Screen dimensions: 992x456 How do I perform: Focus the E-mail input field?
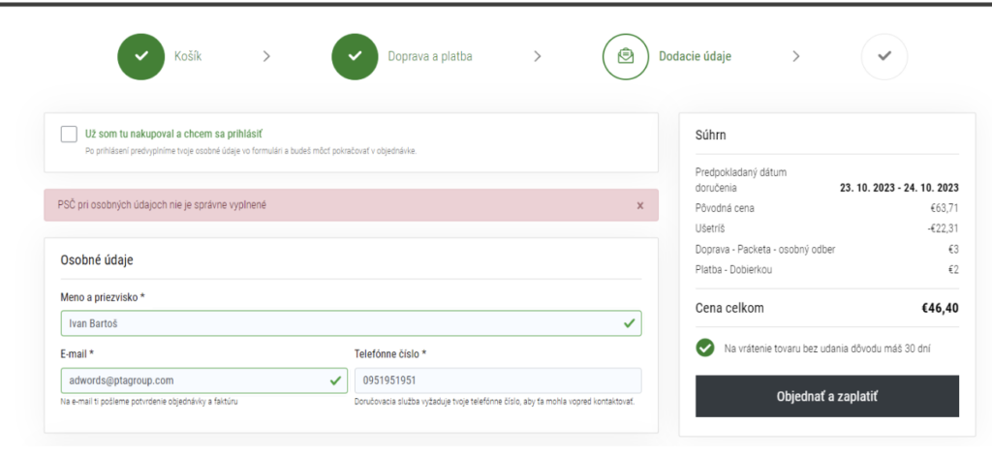point(204,380)
